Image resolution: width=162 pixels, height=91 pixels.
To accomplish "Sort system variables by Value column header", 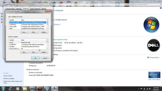I will tap(33, 40).
